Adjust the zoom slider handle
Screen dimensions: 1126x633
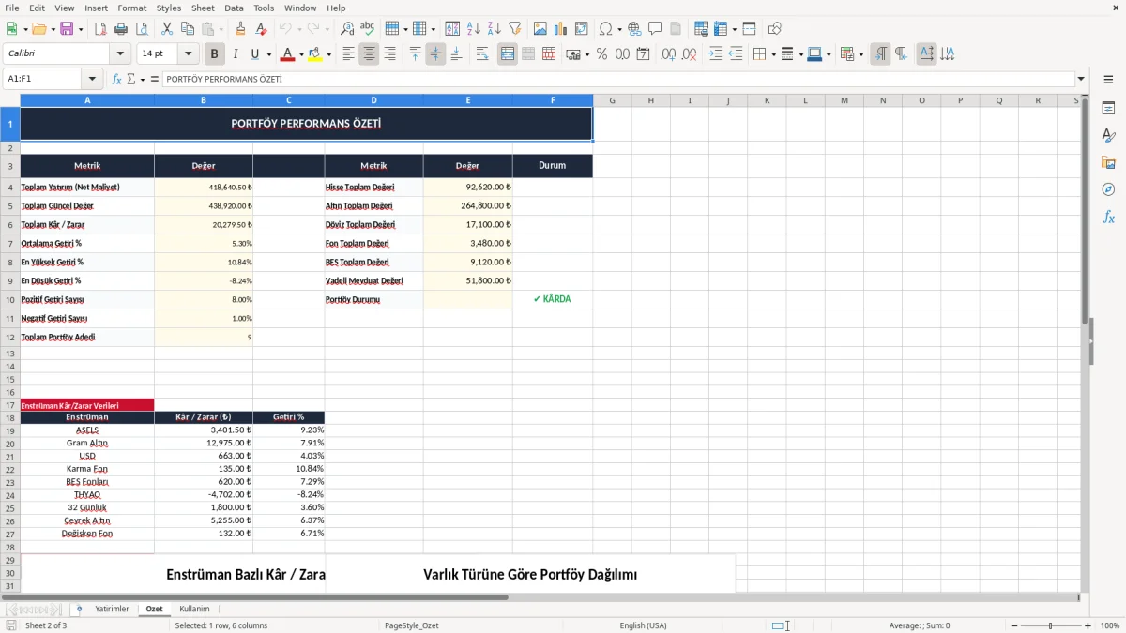1051,625
